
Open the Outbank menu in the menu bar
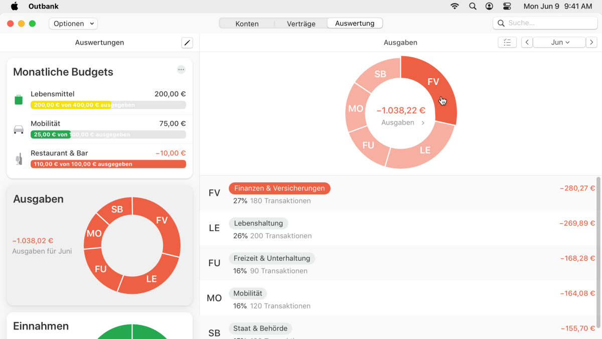pos(44,7)
